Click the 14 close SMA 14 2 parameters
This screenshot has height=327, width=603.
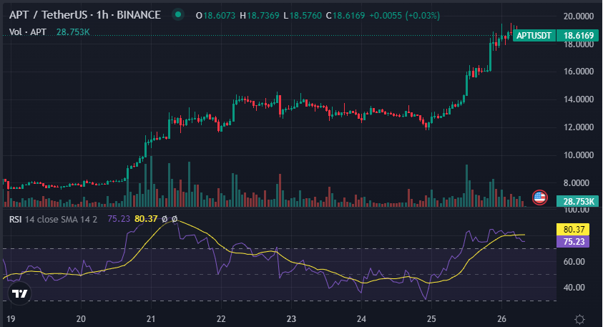tap(61, 219)
